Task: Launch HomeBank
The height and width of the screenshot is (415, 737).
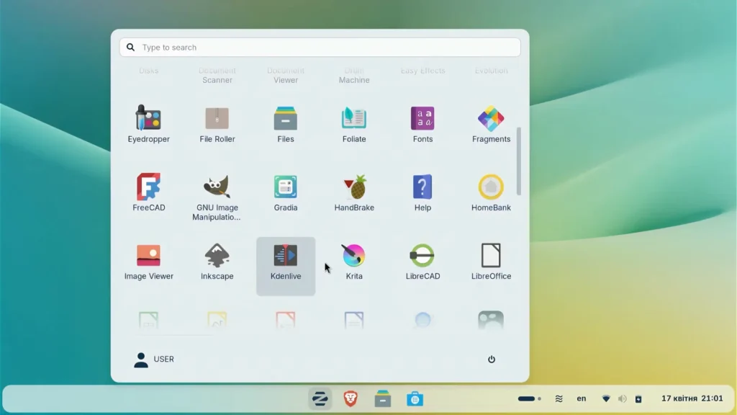Action: coord(491,193)
